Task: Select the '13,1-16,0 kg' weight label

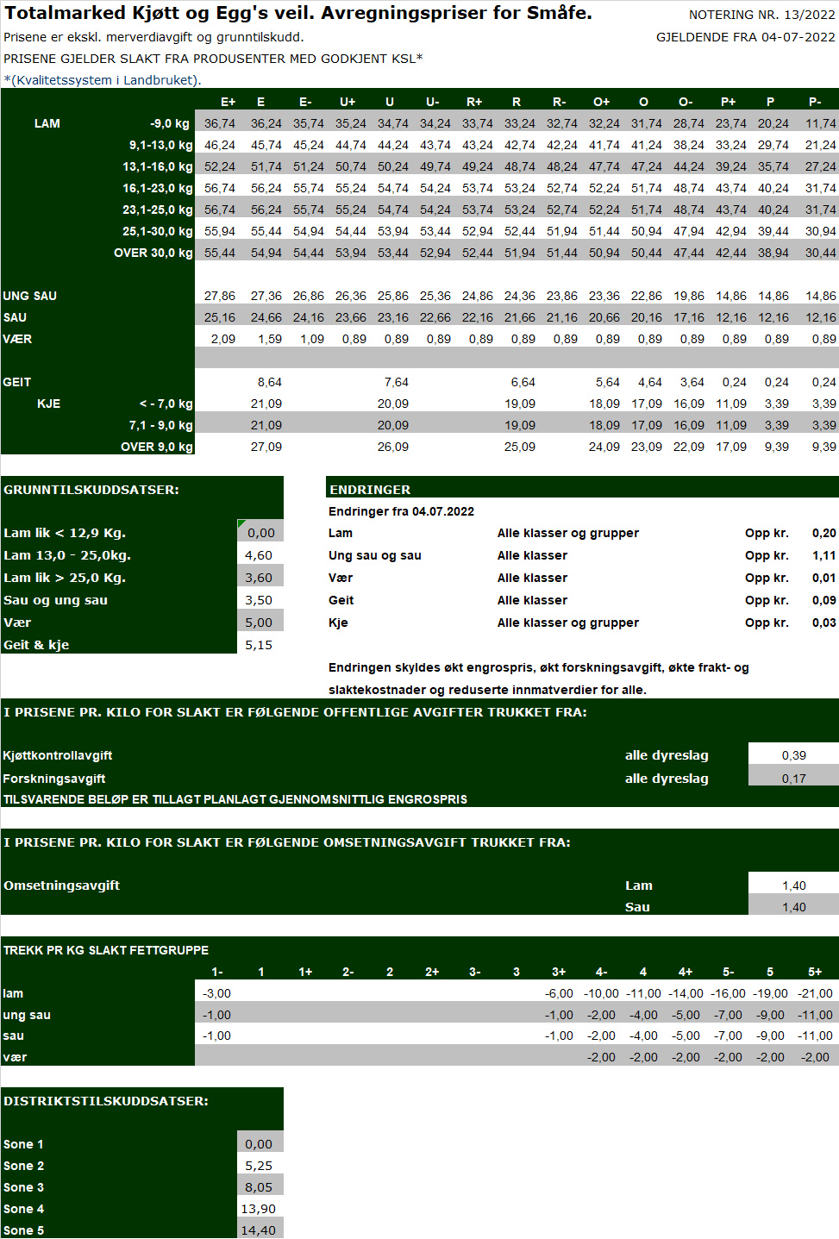Action: 157,166
